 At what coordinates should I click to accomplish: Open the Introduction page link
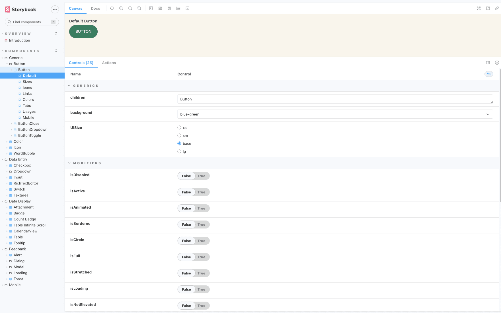pos(19,40)
